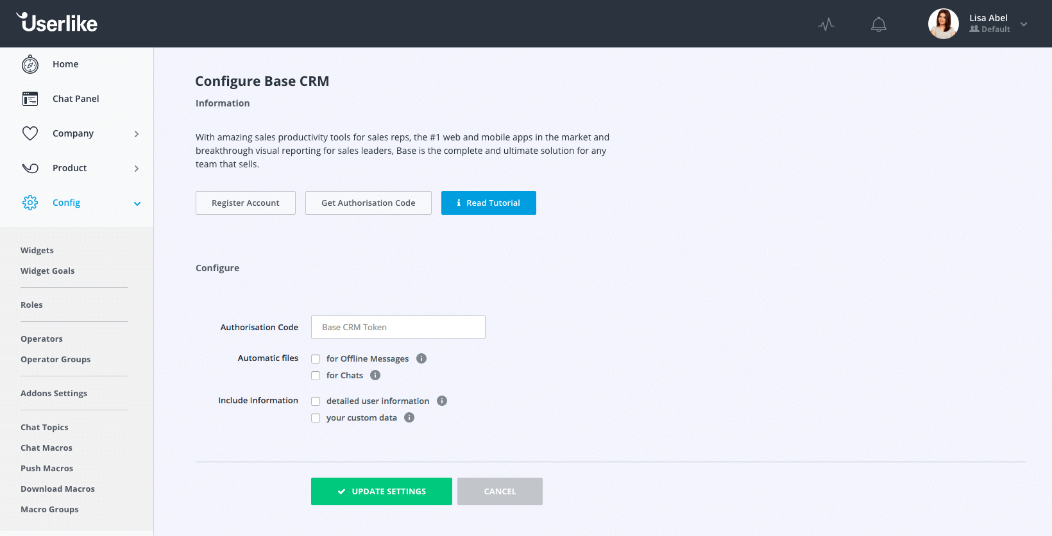
Task: Click Read Tutorial button
Action: click(489, 203)
